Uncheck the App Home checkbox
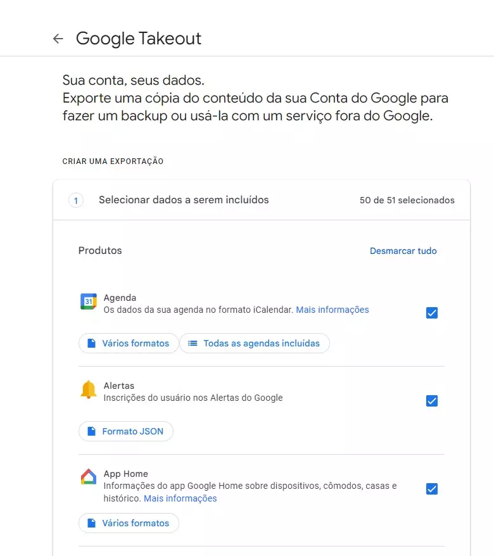Screen dimensions: 494x556 click(x=431, y=489)
